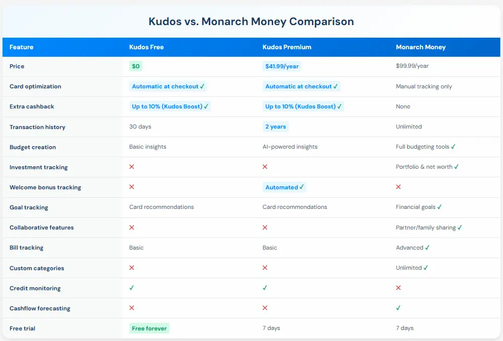This screenshot has width=503, height=341.
Task: Click the 'Kudos Free' column header
Action: (146, 47)
